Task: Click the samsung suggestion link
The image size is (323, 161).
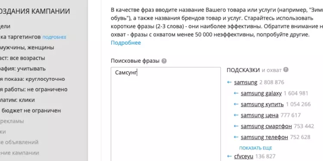Action: (246, 82)
